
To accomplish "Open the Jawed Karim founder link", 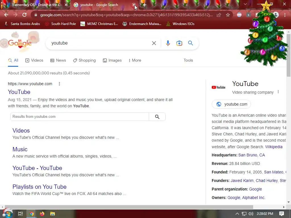I will (x=242, y=181).
